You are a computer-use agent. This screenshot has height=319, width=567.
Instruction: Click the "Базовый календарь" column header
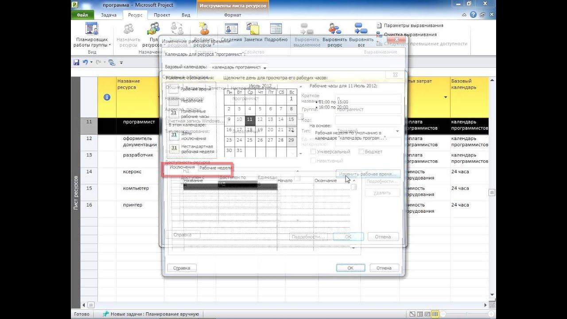coord(469,97)
